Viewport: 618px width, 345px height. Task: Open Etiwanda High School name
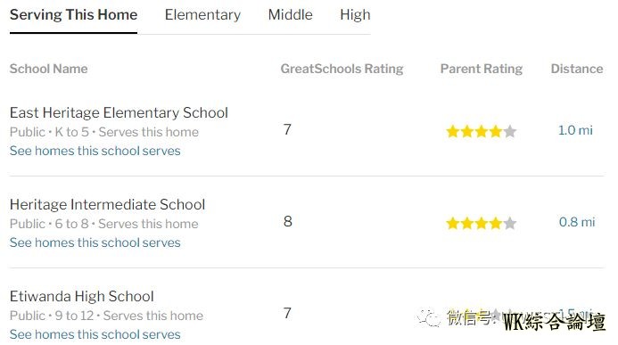coord(81,296)
